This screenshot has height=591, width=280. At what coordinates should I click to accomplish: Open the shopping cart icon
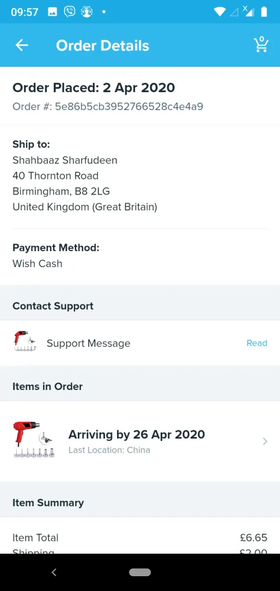[x=261, y=44]
